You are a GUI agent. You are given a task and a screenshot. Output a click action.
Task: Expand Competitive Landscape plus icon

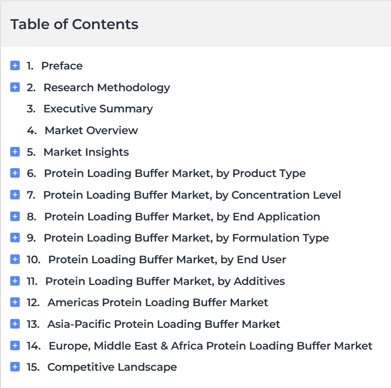15,367
